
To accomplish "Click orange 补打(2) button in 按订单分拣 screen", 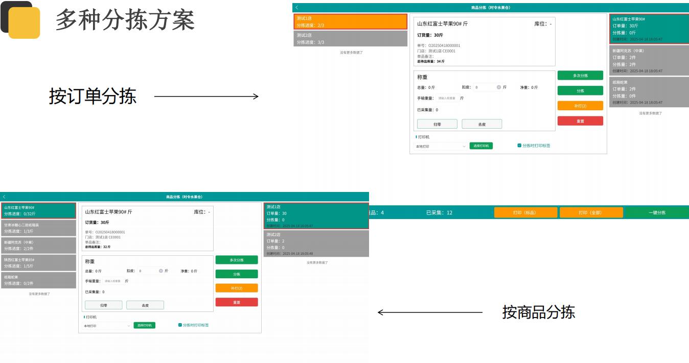I will 580,106.
